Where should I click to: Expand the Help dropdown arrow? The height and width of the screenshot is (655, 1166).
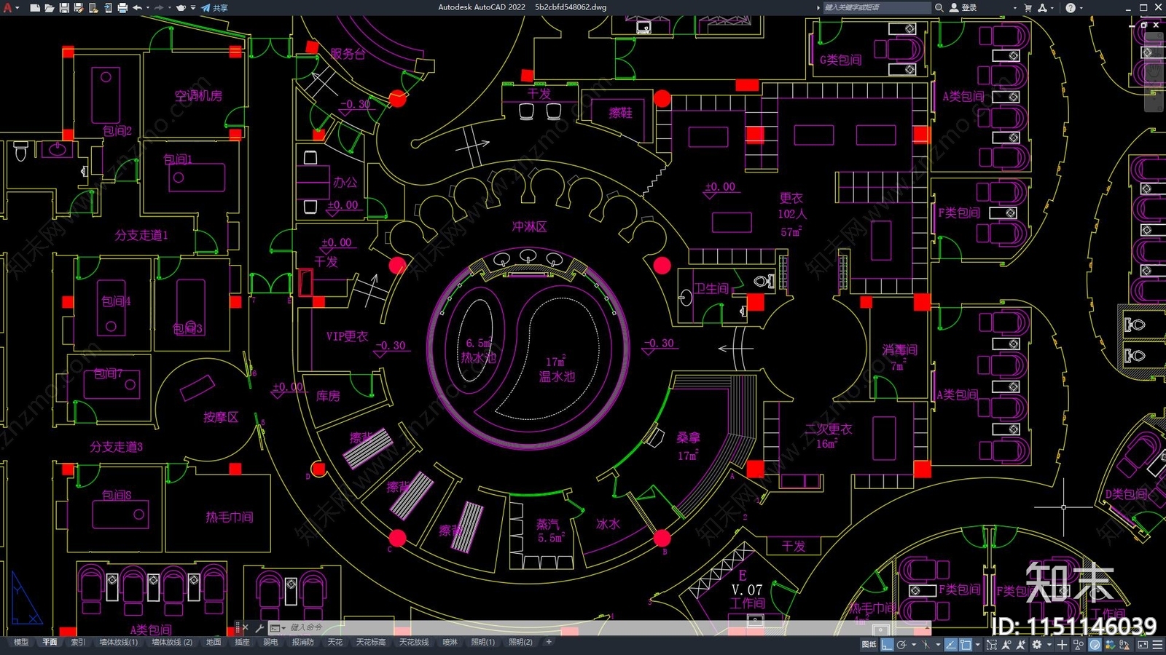coord(1081,8)
